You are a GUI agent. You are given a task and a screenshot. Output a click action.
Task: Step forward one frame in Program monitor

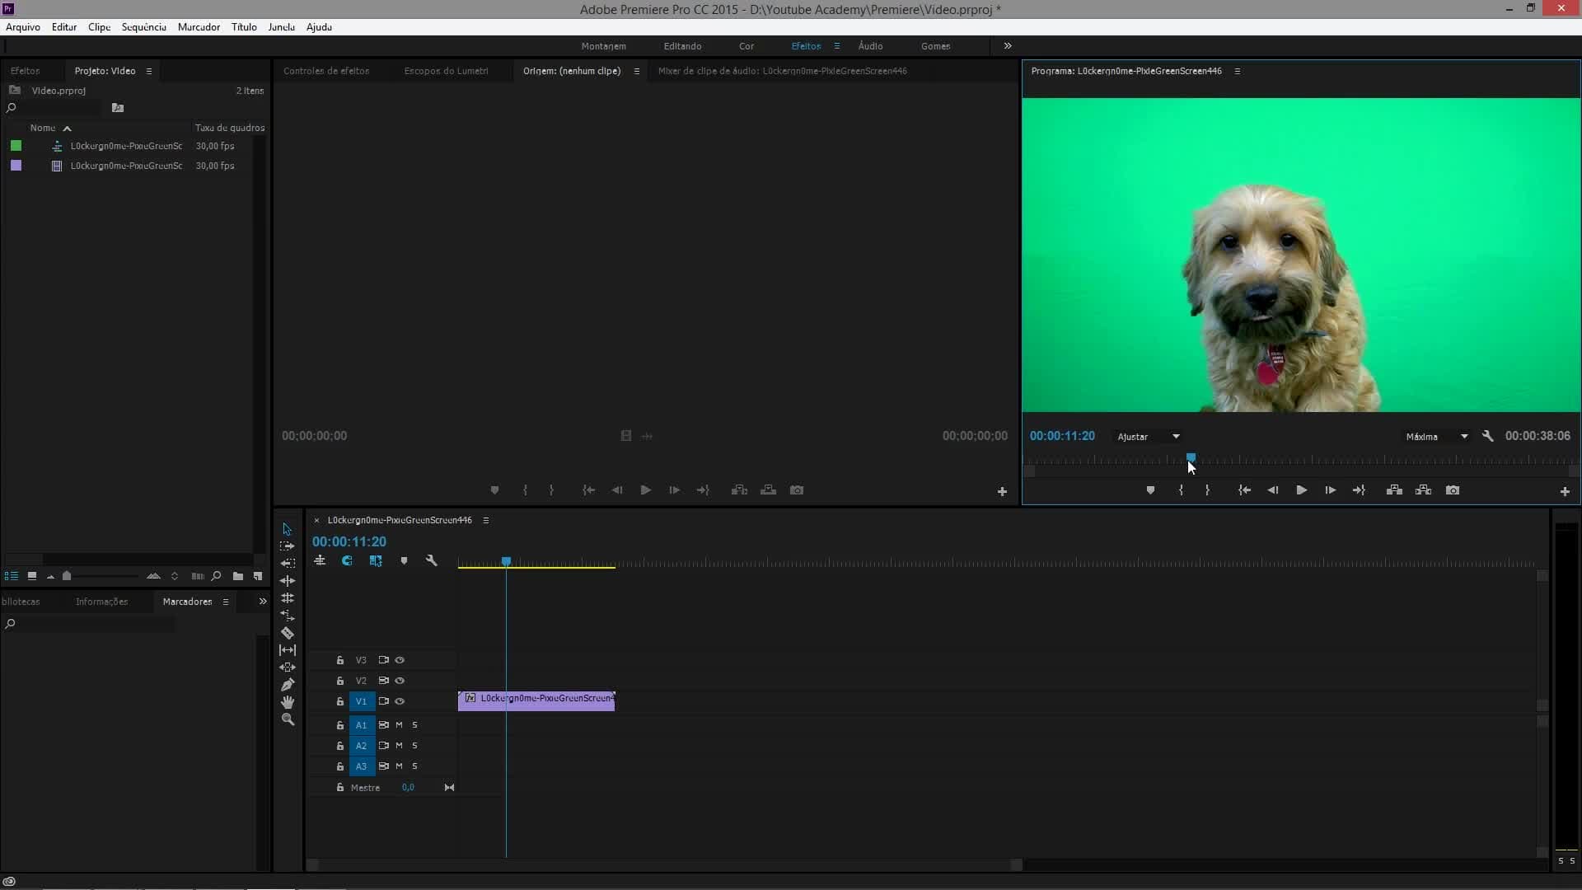click(1330, 490)
